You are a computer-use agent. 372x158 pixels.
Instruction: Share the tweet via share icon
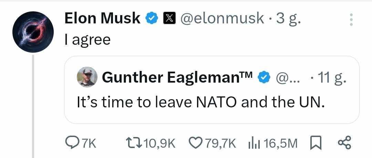(x=344, y=143)
